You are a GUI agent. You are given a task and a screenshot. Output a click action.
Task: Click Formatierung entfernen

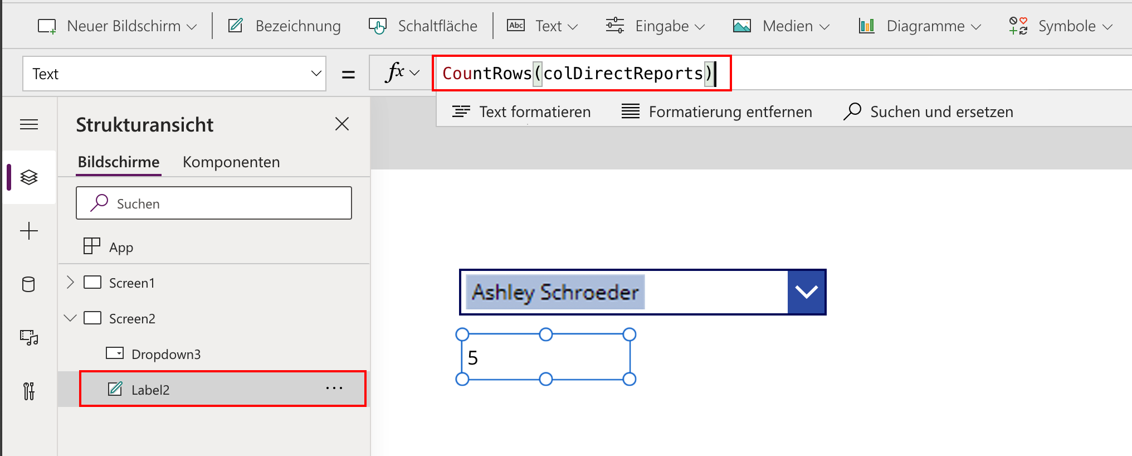pos(717,112)
